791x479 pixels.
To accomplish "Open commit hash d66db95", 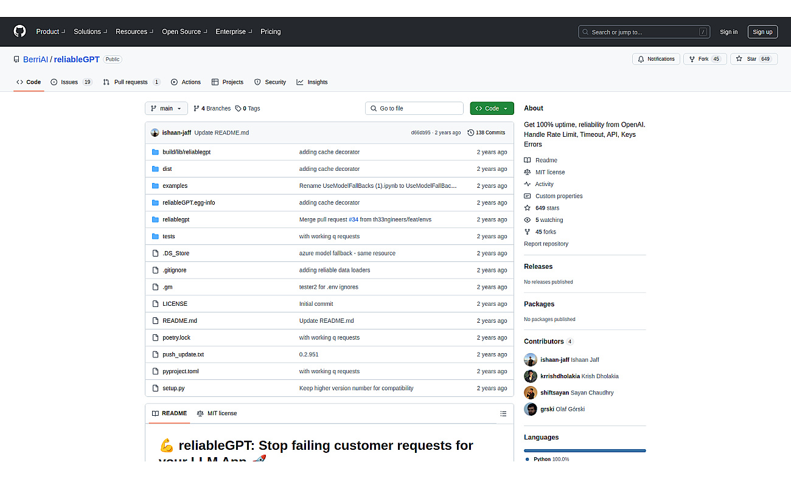I will [x=420, y=133].
